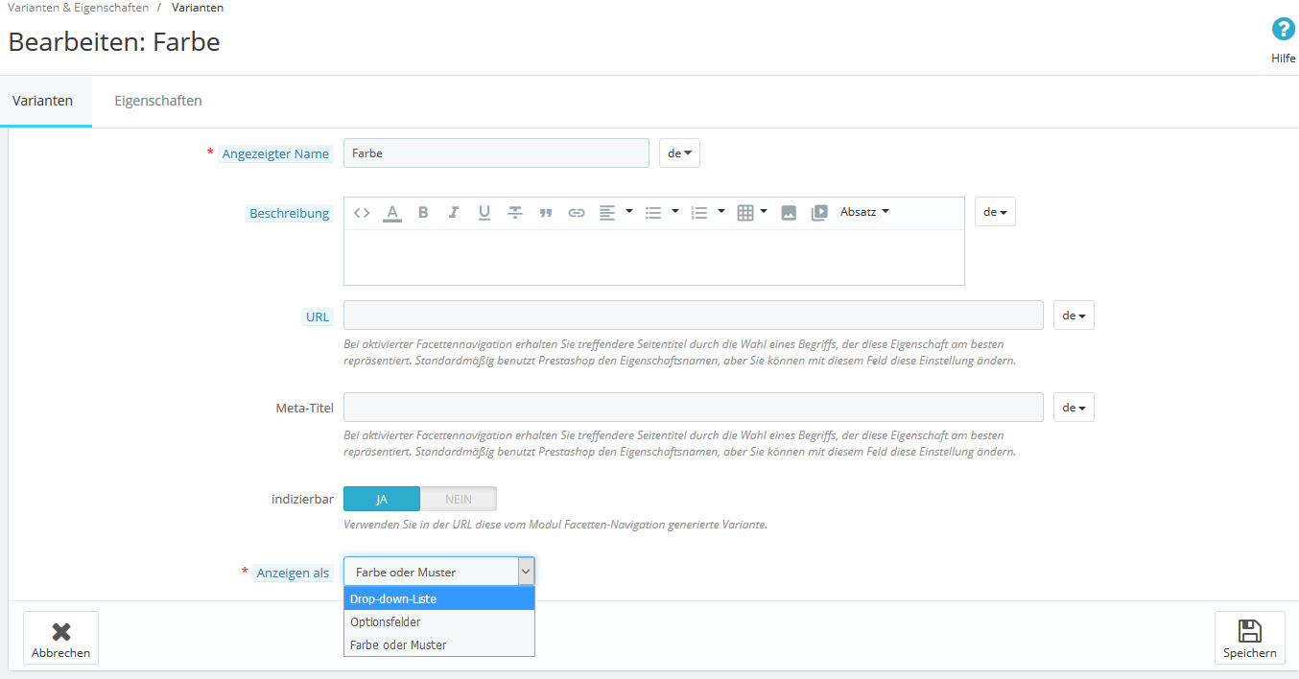Click the Angezeigter Name input with Farbe
This screenshot has height=679, width=1299.
click(x=496, y=153)
